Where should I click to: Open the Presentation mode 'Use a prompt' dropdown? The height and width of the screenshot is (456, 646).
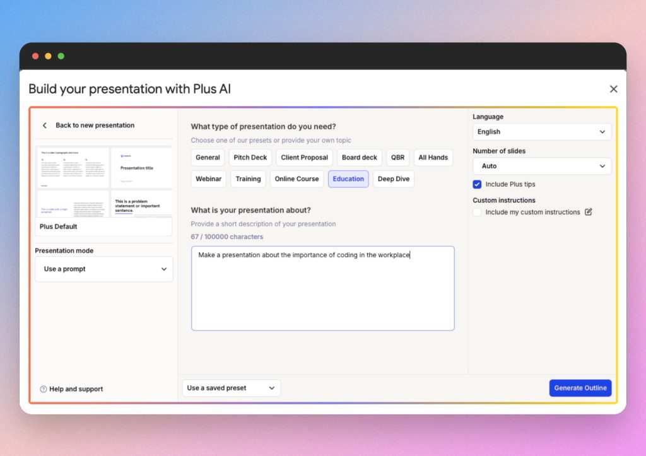click(x=104, y=269)
